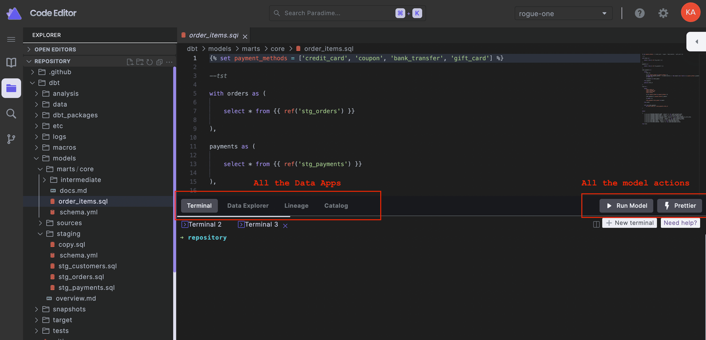Refresh the Repository explorer
The height and width of the screenshot is (340, 706).
point(149,62)
